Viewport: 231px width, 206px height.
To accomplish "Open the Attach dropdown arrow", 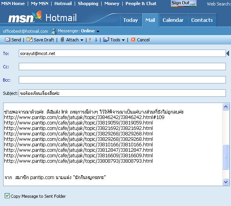I will [82, 40].
